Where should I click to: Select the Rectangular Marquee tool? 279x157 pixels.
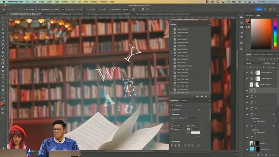click(3, 22)
